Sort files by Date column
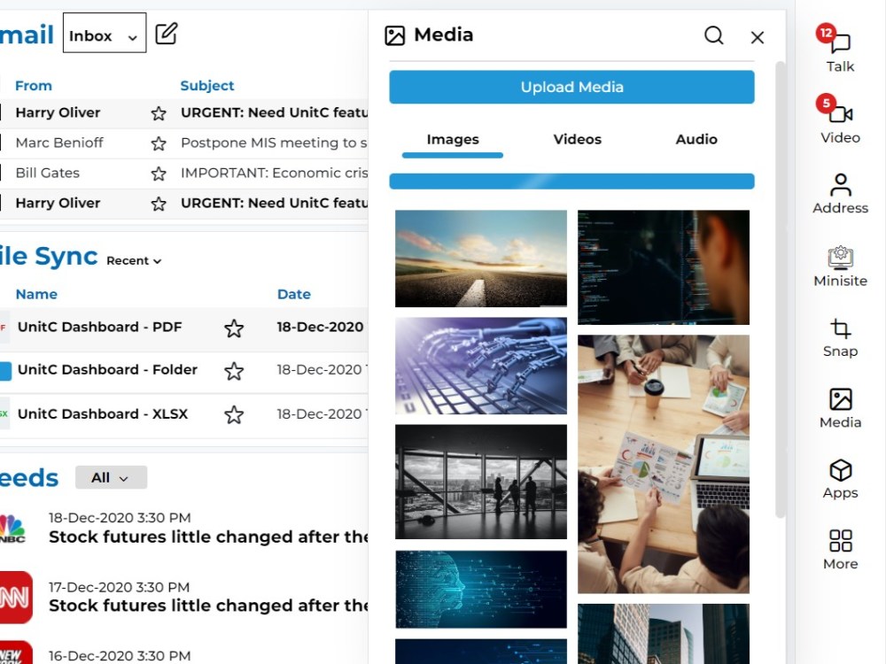Viewport: 886px width, 664px height. [294, 294]
